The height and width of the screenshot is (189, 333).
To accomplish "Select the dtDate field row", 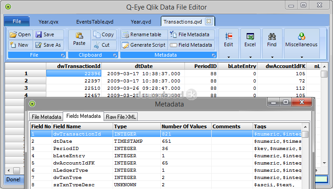I will 166,141.
